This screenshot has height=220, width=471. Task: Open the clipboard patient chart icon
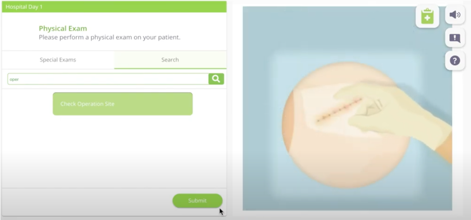(x=427, y=17)
